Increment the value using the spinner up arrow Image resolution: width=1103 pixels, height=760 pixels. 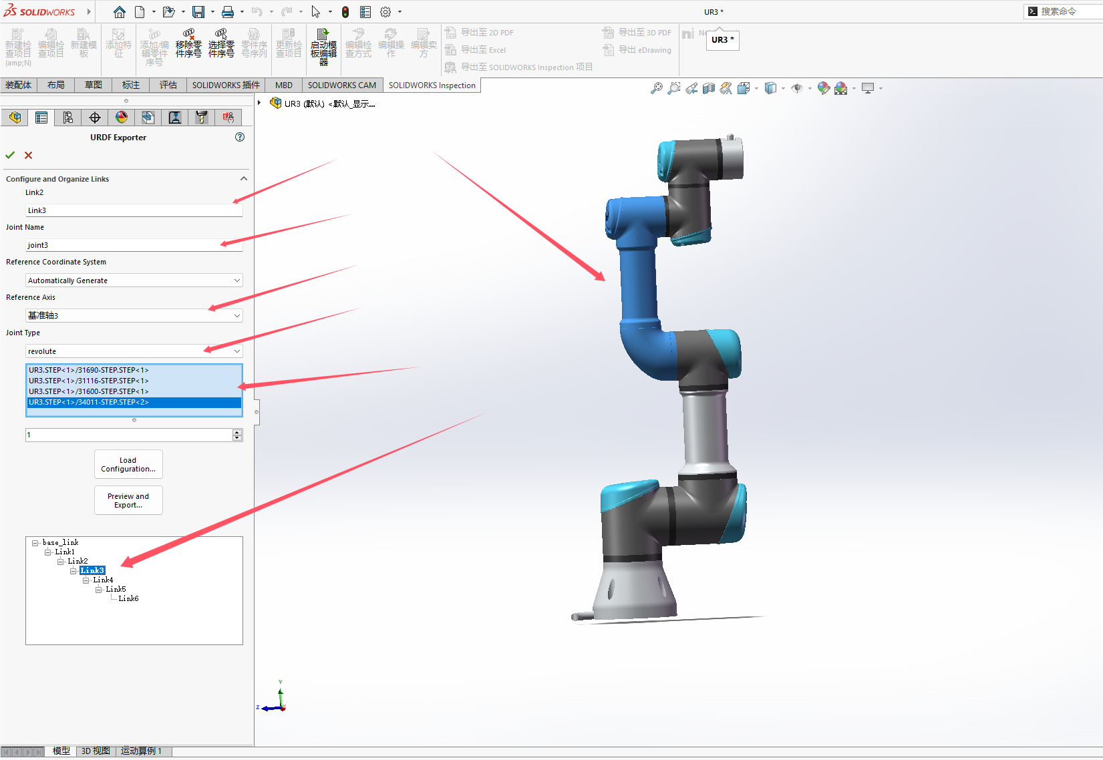click(237, 431)
